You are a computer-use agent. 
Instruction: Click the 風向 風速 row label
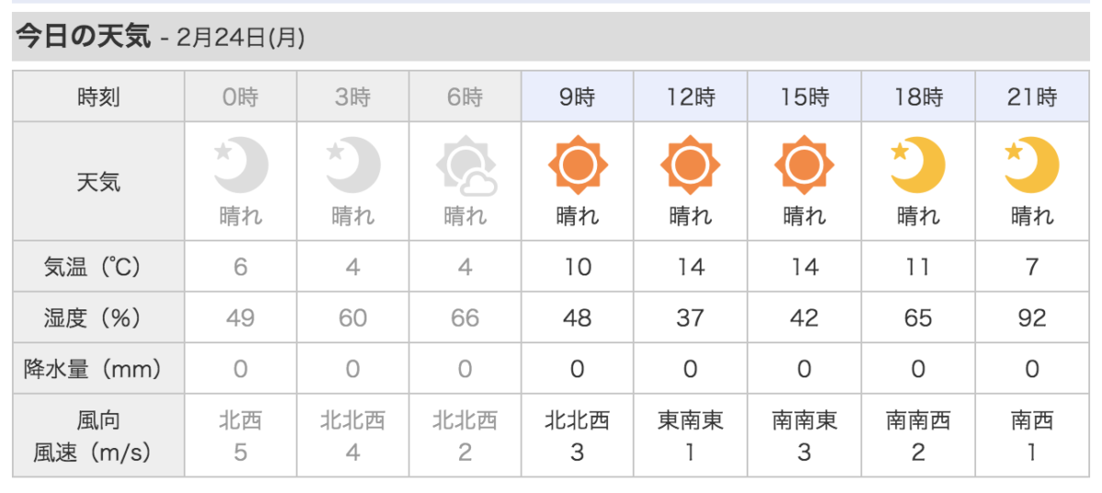pyautogui.click(x=98, y=436)
